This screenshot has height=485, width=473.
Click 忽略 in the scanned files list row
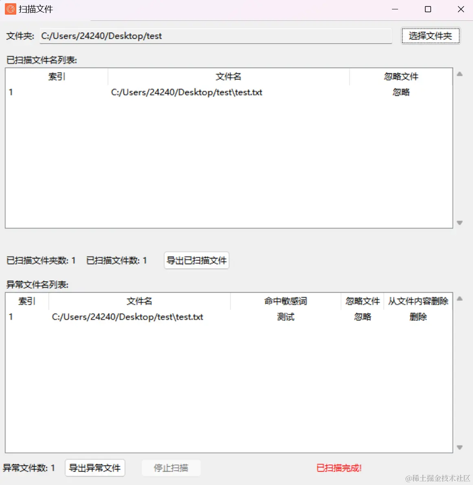click(401, 92)
